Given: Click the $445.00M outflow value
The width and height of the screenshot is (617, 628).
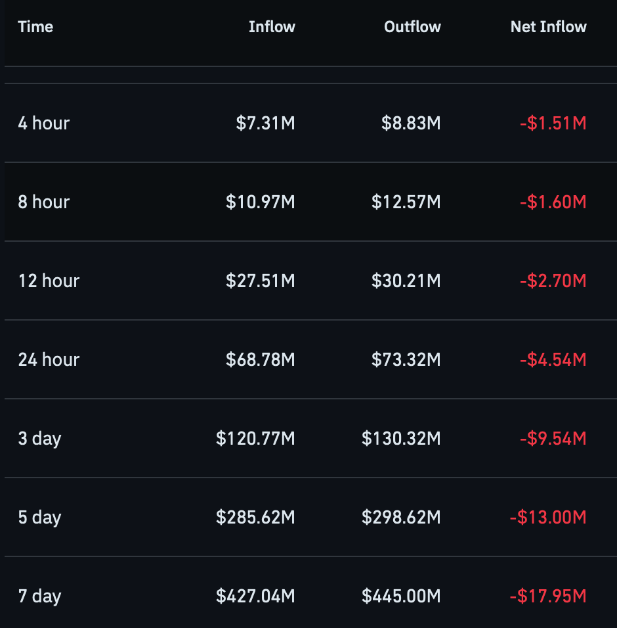Looking at the screenshot, I should click(401, 596).
